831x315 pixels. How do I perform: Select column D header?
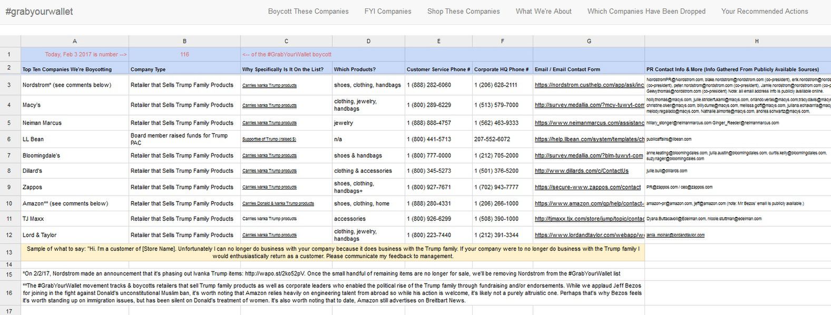pos(368,41)
